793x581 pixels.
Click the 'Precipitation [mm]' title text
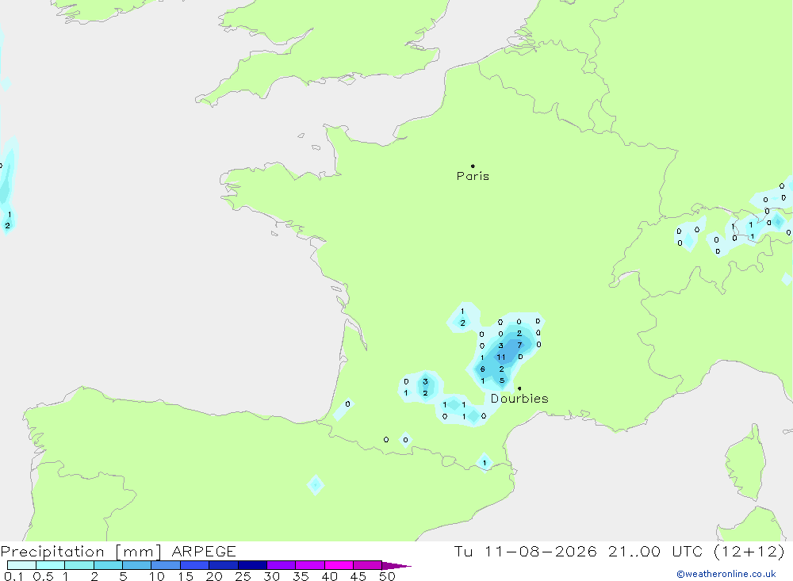[x=81, y=552]
